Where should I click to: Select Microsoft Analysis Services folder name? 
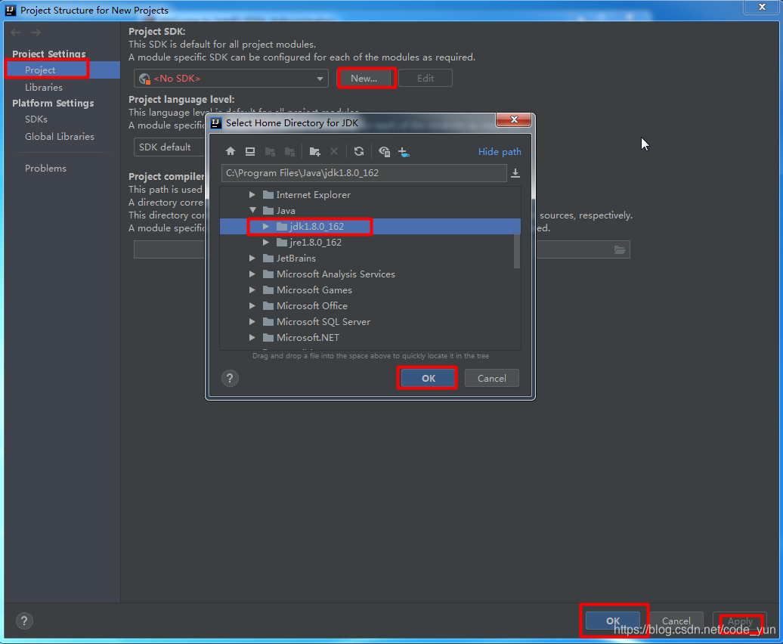336,274
